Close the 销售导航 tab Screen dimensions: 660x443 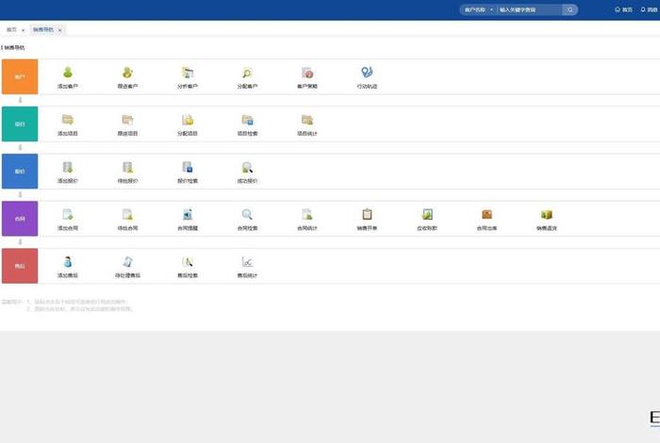pyautogui.click(x=60, y=30)
